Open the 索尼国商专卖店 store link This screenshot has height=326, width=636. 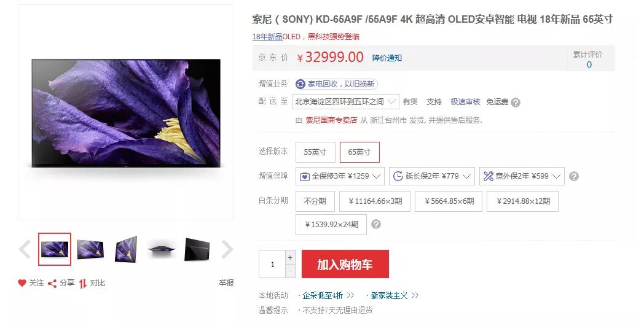pos(331,120)
